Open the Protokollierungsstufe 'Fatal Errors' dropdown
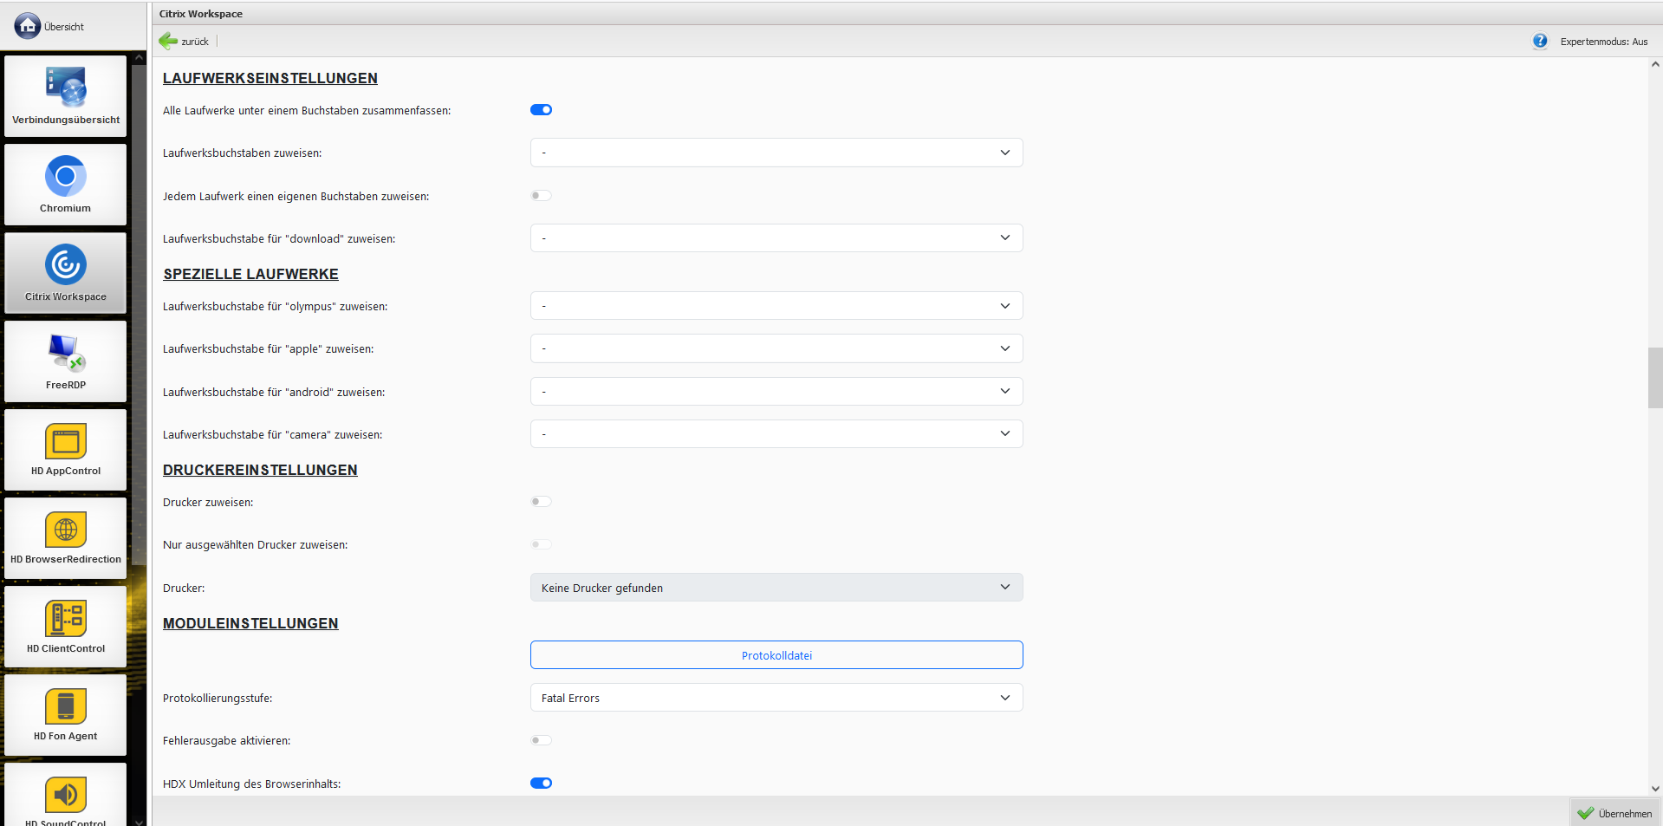The width and height of the screenshot is (1663, 826). (776, 698)
